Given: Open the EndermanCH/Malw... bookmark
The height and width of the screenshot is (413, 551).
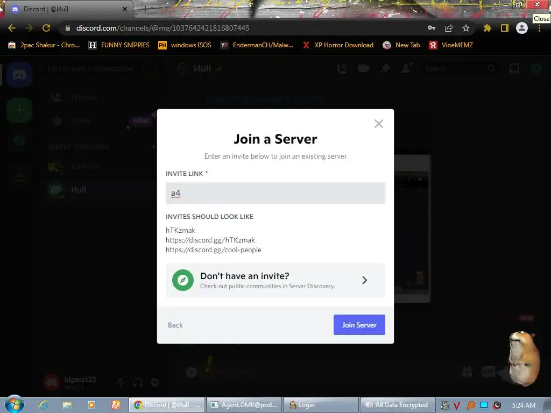Looking at the screenshot, I should 257,45.
